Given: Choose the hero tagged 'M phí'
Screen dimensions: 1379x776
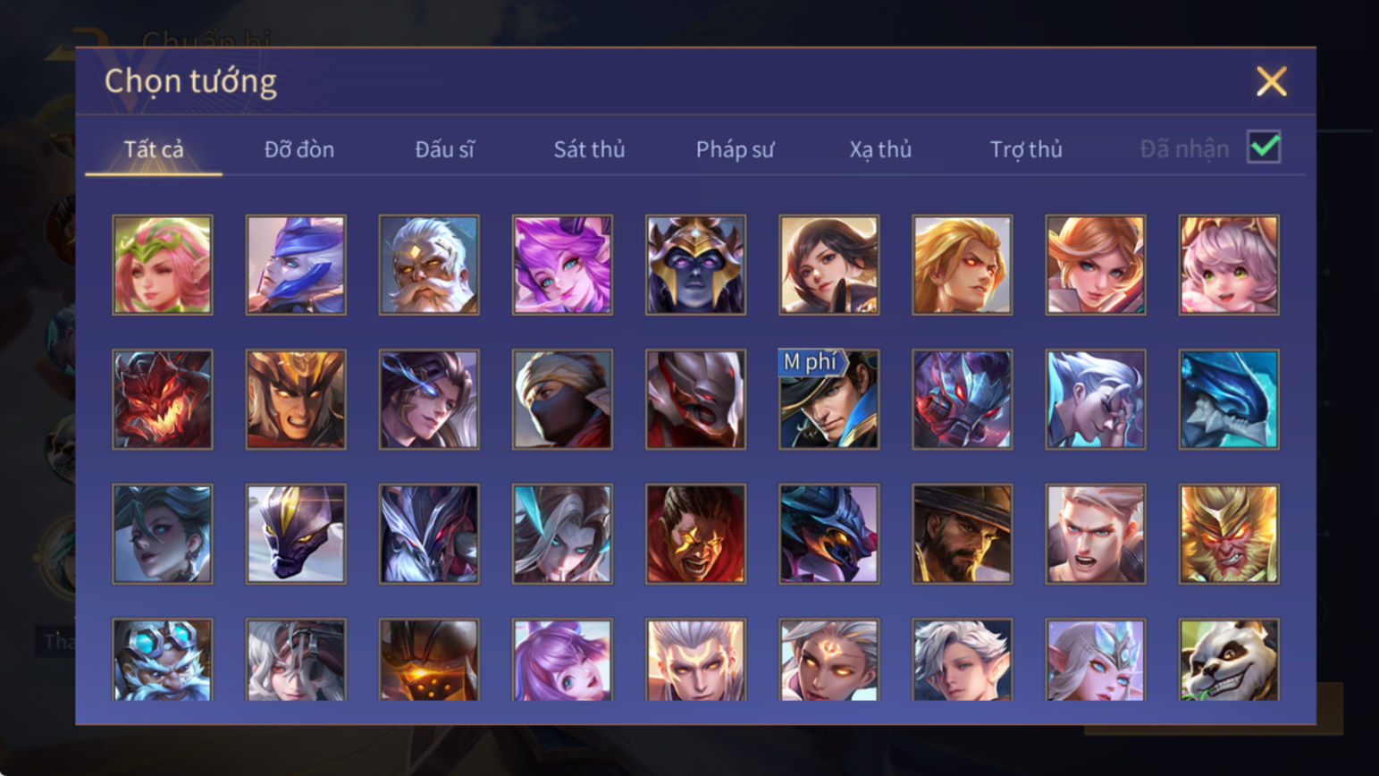Looking at the screenshot, I should pos(828,399).
